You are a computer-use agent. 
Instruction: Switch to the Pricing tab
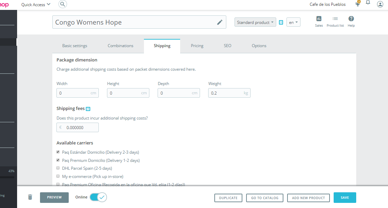[197, 46]
